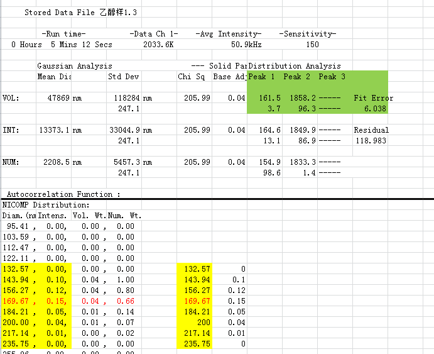434x354 pixels.
Task: Select the yellow '200.00 ,' diameter cell
Action: [x=19, y=323]
